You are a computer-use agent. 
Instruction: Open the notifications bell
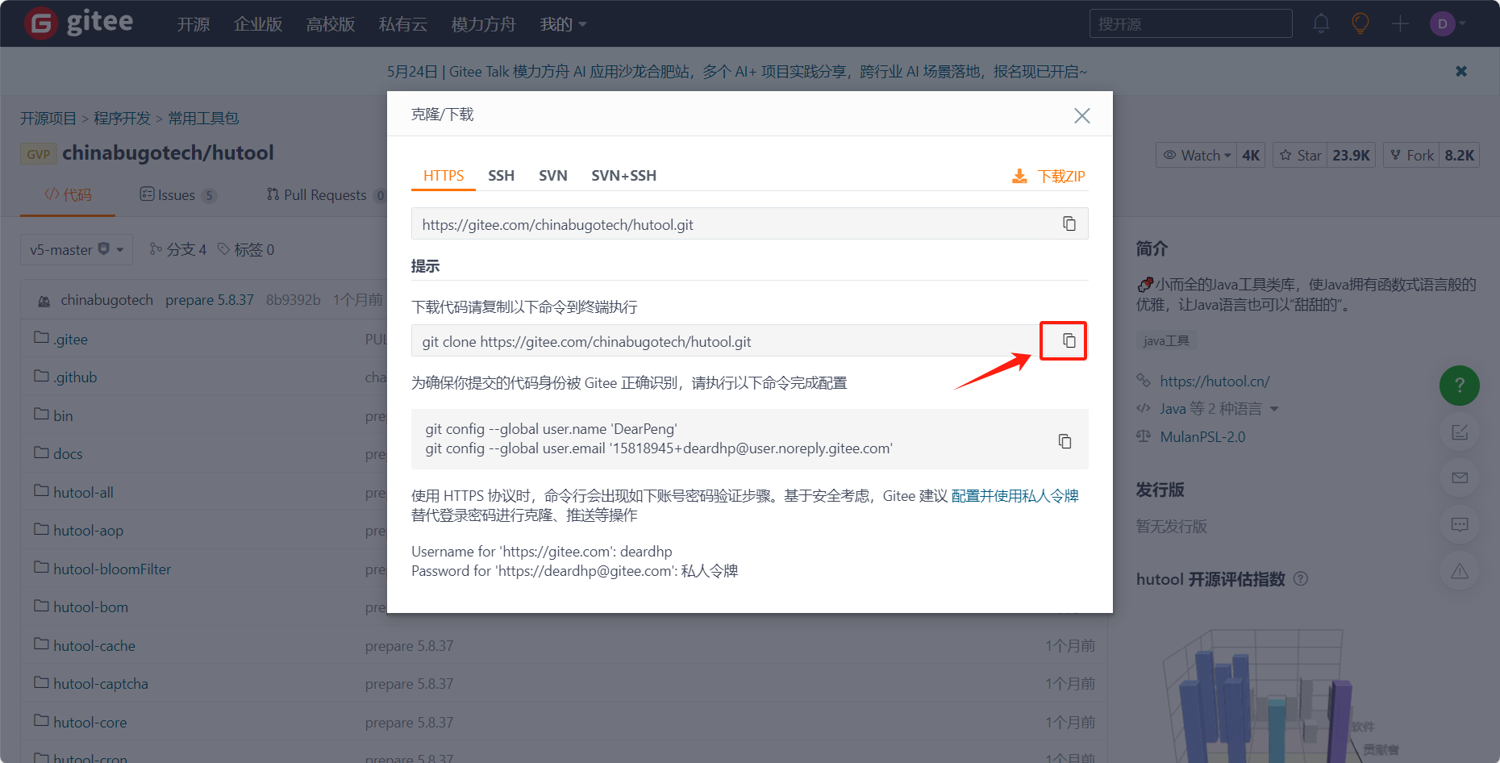click(1321, 23)
